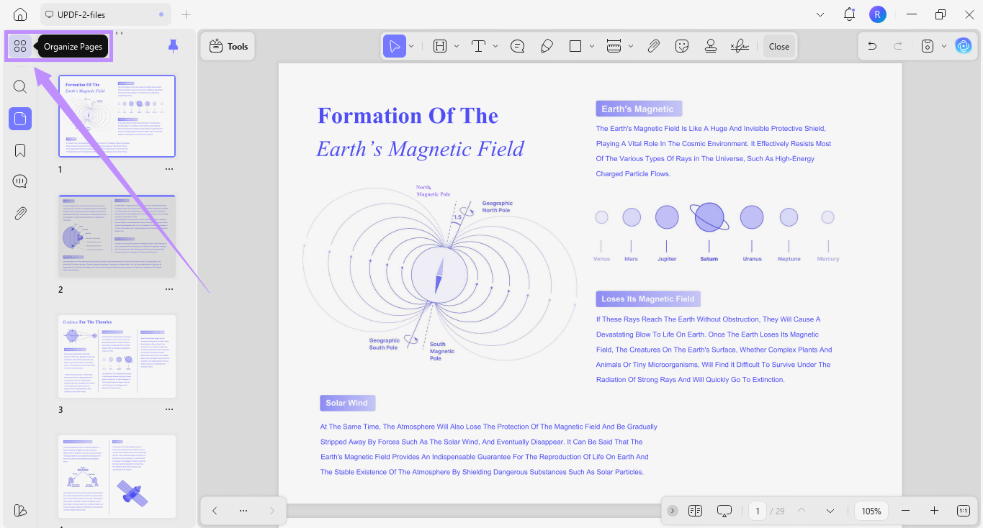Undo the last action
The width and height of the screenshot is (983, 528).
click(872, 46)
